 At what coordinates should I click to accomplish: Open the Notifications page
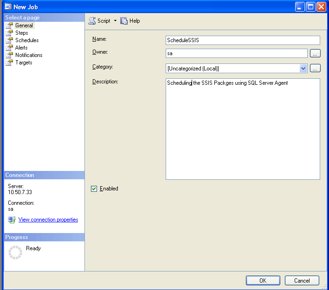[x=29, y=55]
